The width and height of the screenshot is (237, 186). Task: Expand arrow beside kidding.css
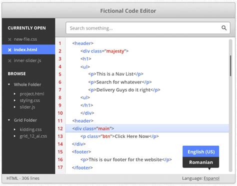tap(14, 129)
